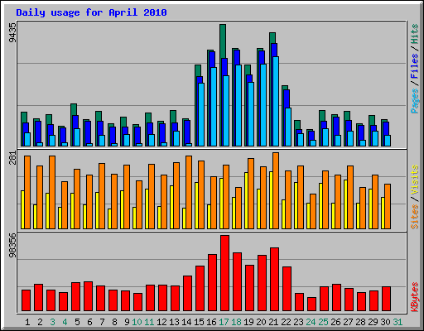Click the cyan Pages bar above day 18

click(x=238, y=105)
